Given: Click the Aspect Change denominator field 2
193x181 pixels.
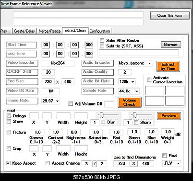Looking at the screenshot, I should coord(102,164).
